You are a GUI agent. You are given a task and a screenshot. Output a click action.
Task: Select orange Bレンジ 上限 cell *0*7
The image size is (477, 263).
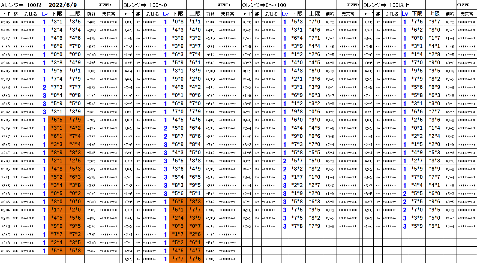point(195,226)
